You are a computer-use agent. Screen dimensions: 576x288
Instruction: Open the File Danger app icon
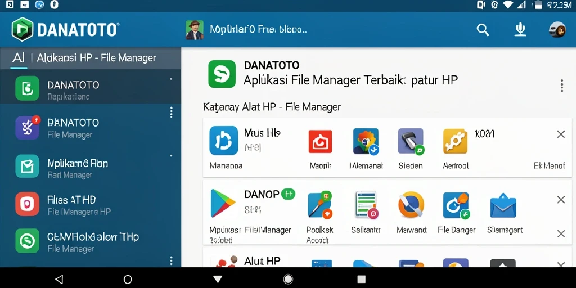point(456,205)
